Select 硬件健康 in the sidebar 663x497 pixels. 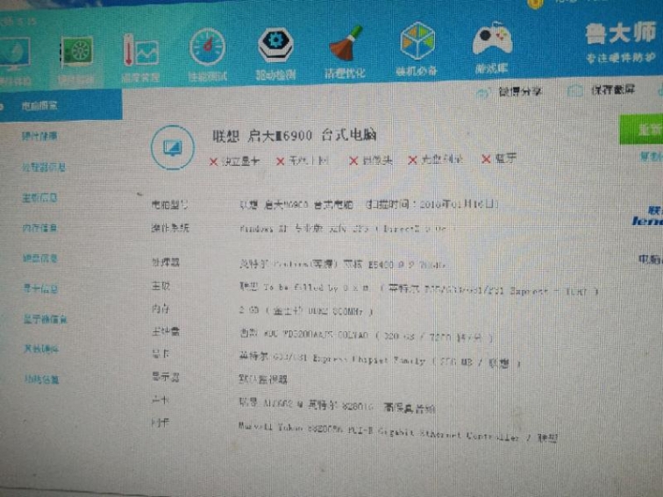pos(39,136)
